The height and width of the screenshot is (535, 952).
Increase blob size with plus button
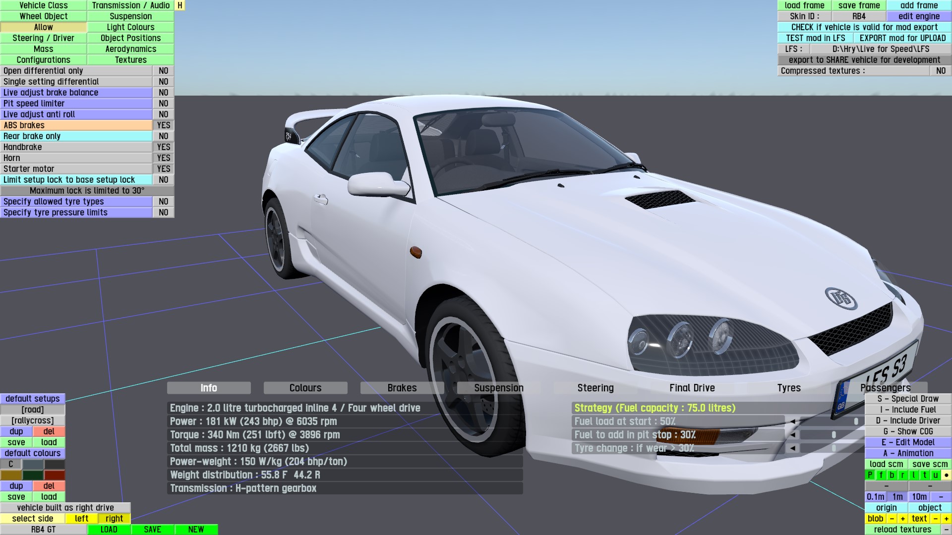tap(902, 519)
